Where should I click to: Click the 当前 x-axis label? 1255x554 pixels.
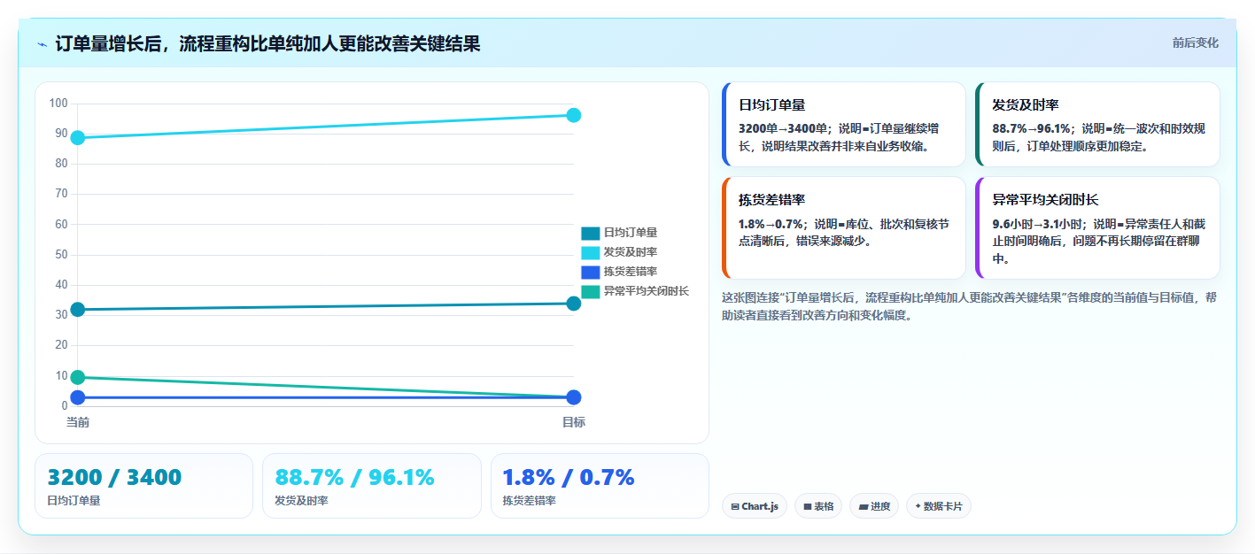[x=78, y=422]
